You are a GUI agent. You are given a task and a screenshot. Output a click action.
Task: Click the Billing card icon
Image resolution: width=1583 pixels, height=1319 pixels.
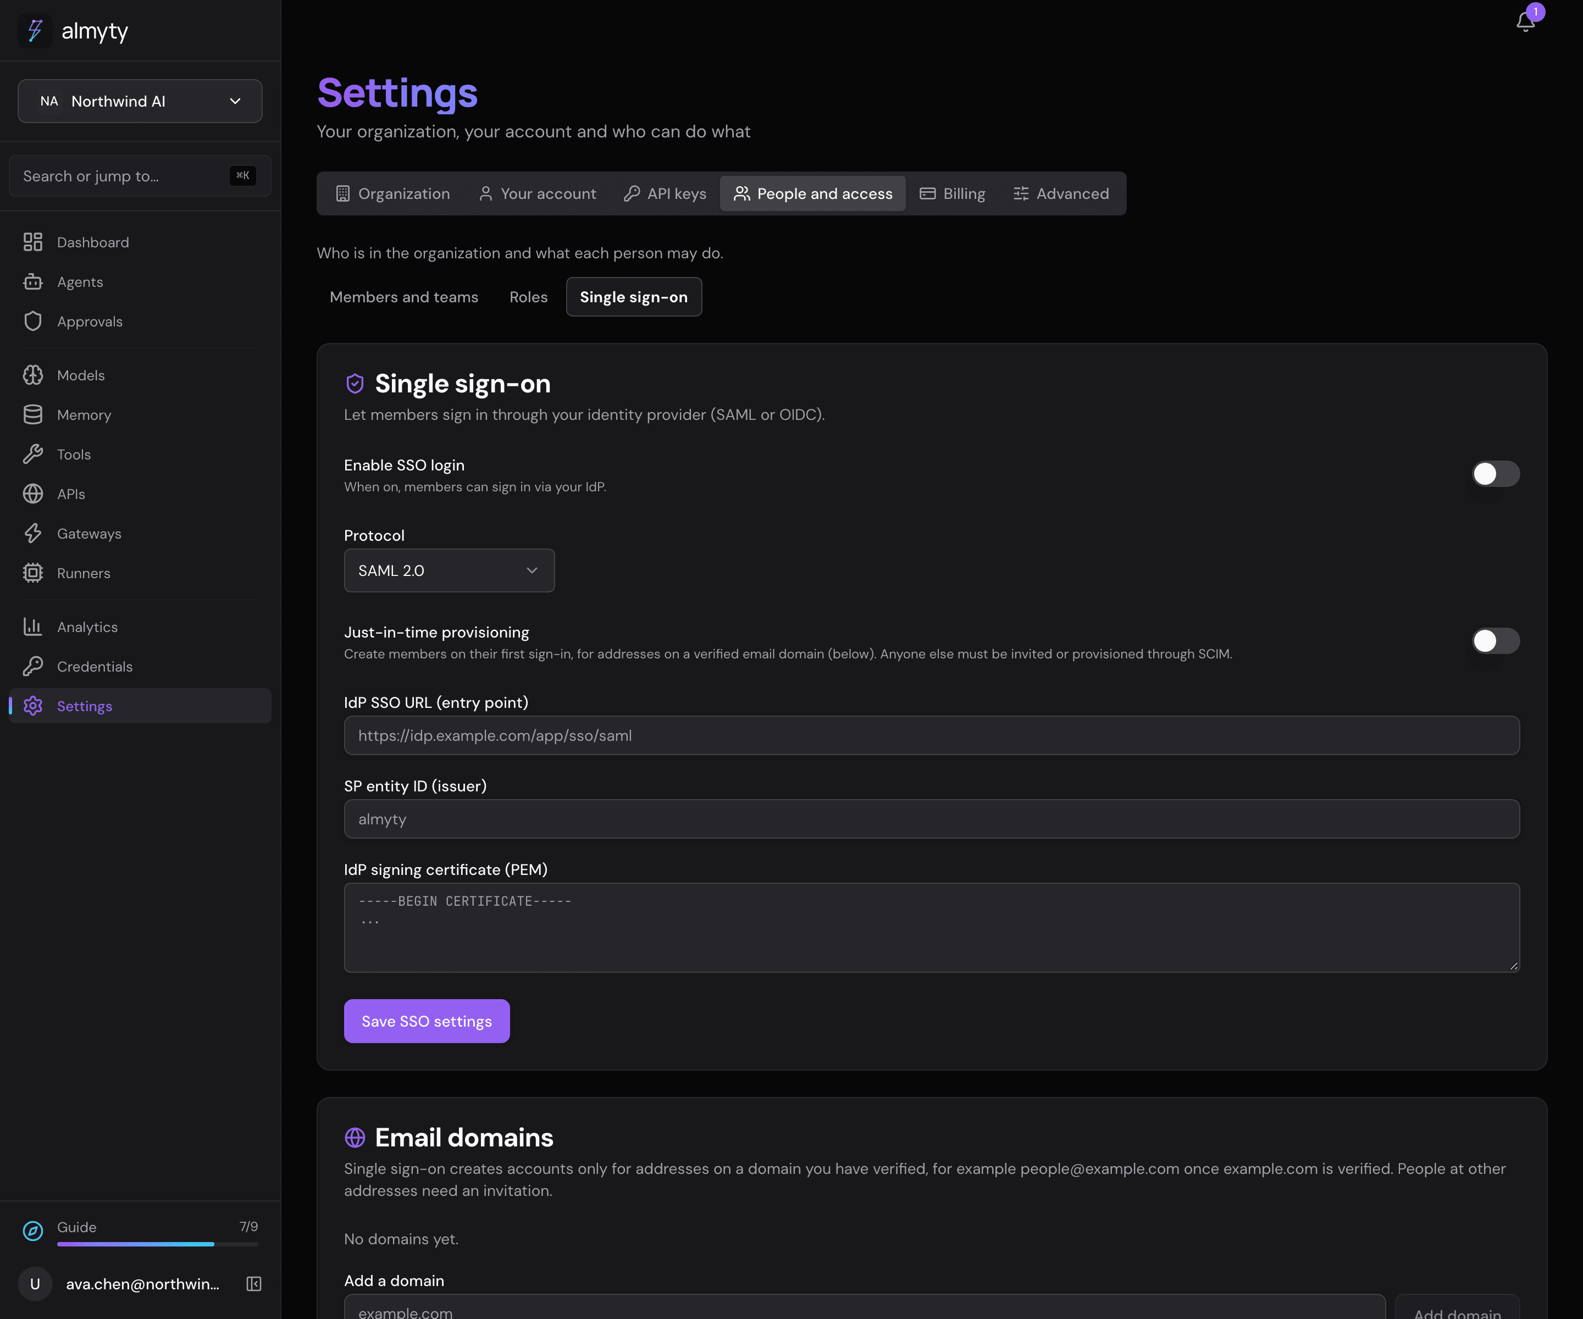click(x=927, y=193)
